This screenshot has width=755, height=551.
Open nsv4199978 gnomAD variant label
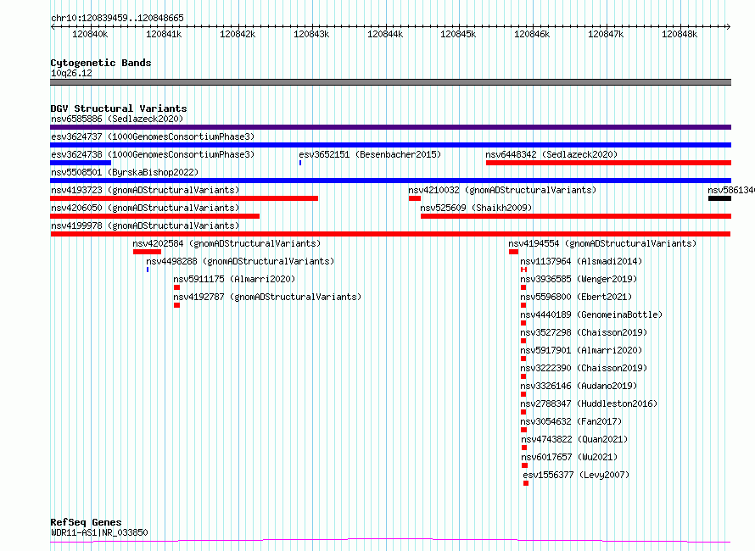[x=145, y=225]
